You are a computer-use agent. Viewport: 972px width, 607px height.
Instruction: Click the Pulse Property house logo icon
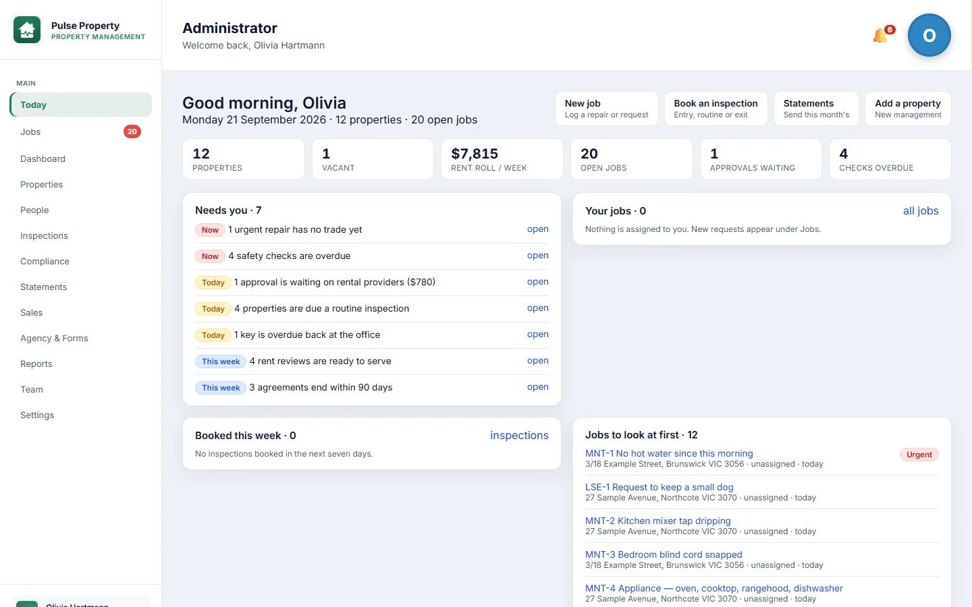coord(27,30)
